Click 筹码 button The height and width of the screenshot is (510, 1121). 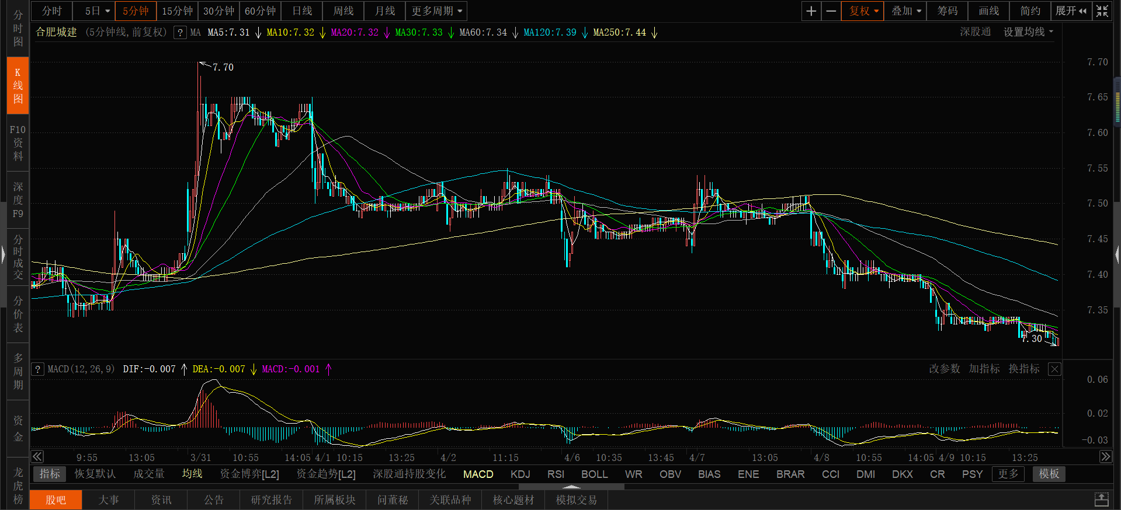[948, 11]
